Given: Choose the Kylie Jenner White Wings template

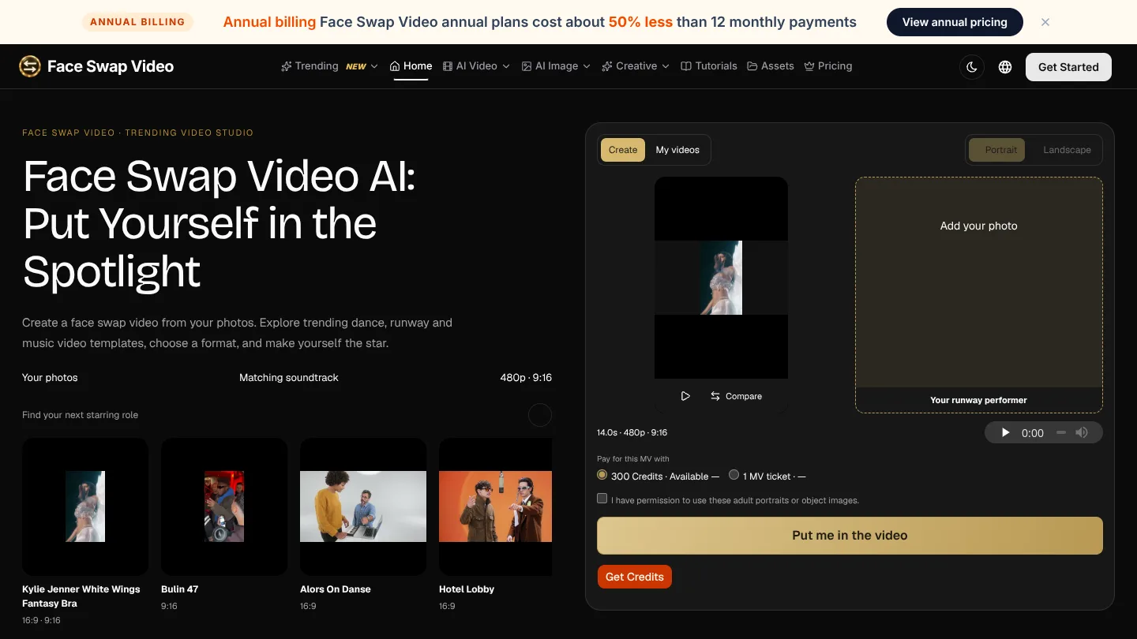Looking at the screenshot, I should click(85, 506).
